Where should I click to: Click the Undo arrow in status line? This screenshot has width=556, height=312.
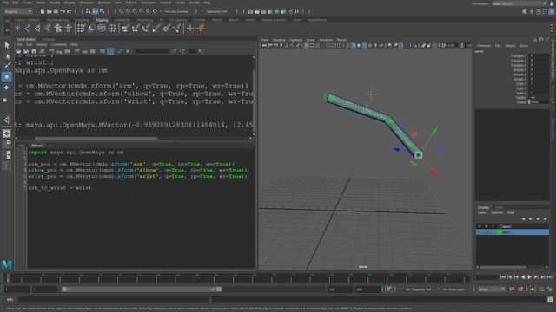point(63,11)
